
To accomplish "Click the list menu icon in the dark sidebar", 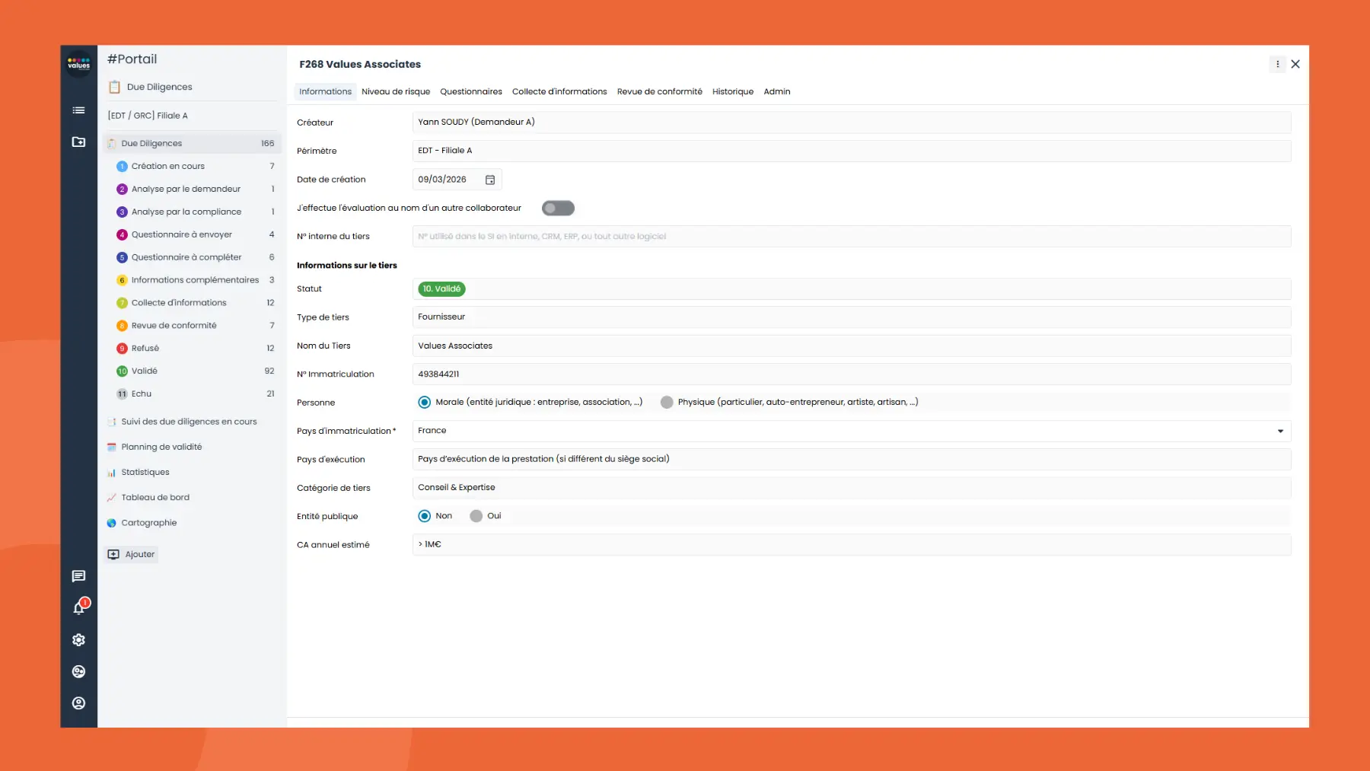I will [78, 110].
